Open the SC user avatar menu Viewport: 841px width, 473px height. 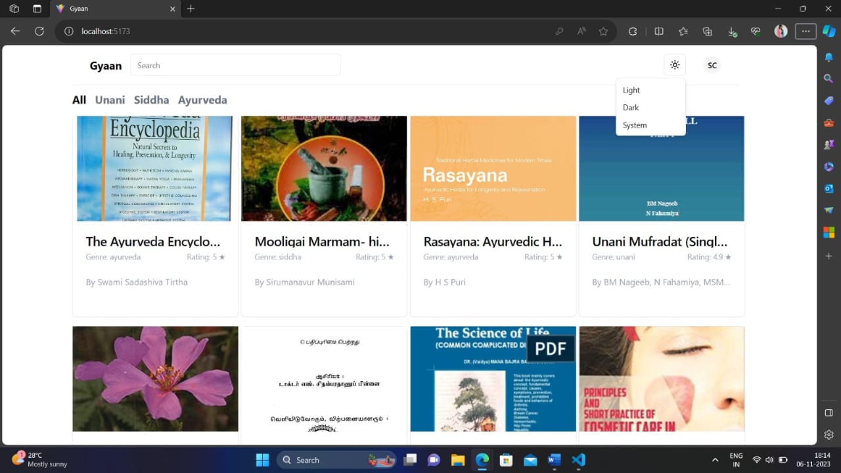pos(712,65)
